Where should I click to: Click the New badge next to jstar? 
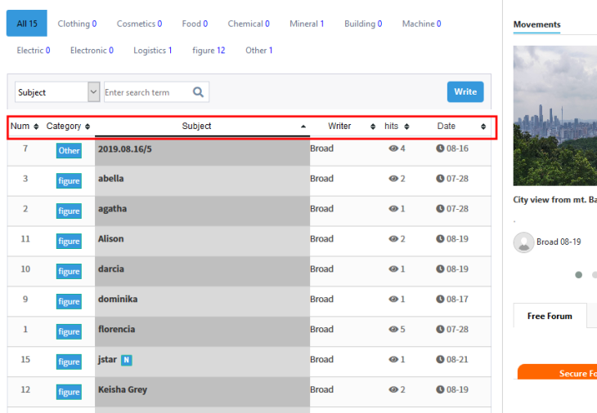[127, 359]
